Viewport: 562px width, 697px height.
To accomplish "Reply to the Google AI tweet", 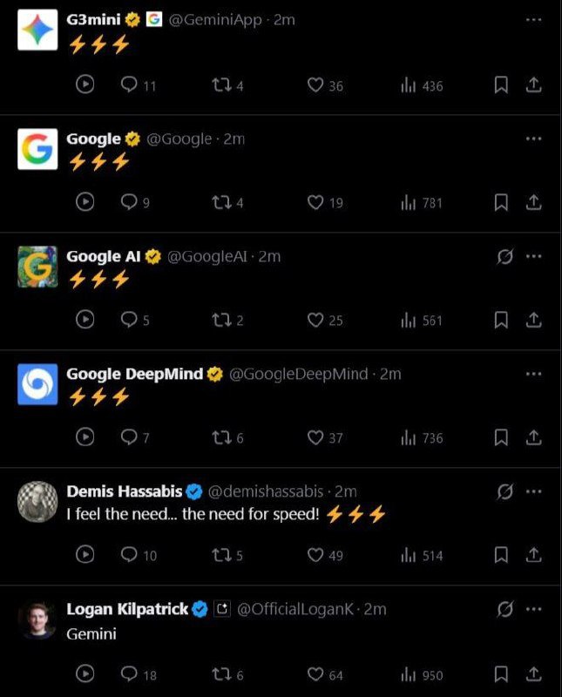I will [129, 321].
